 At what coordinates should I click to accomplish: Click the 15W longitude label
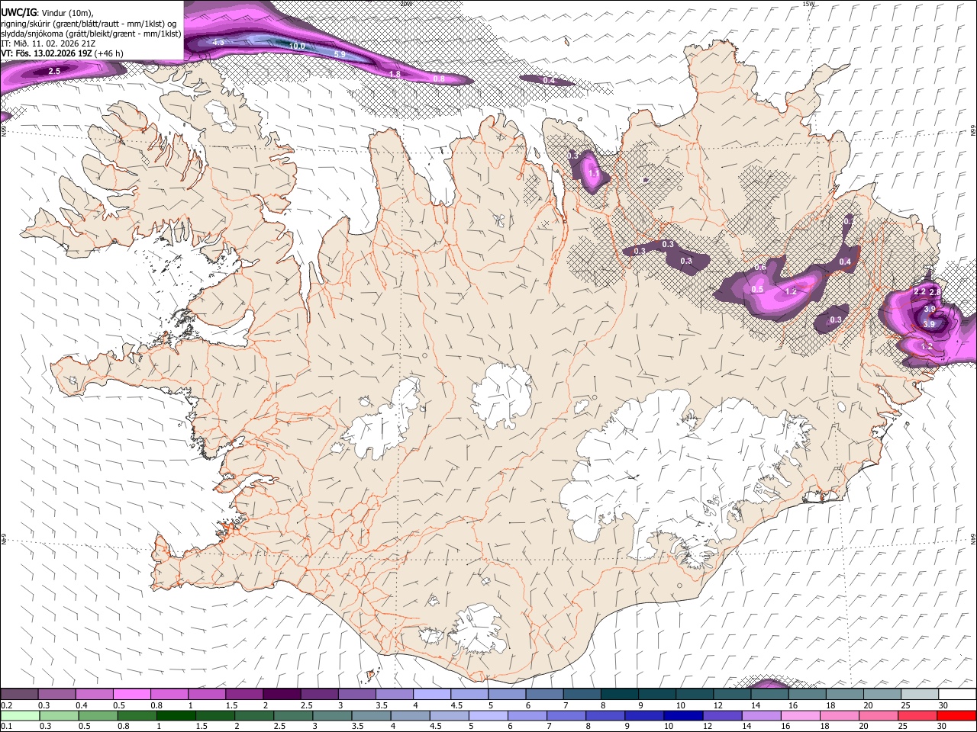point(809,4)
